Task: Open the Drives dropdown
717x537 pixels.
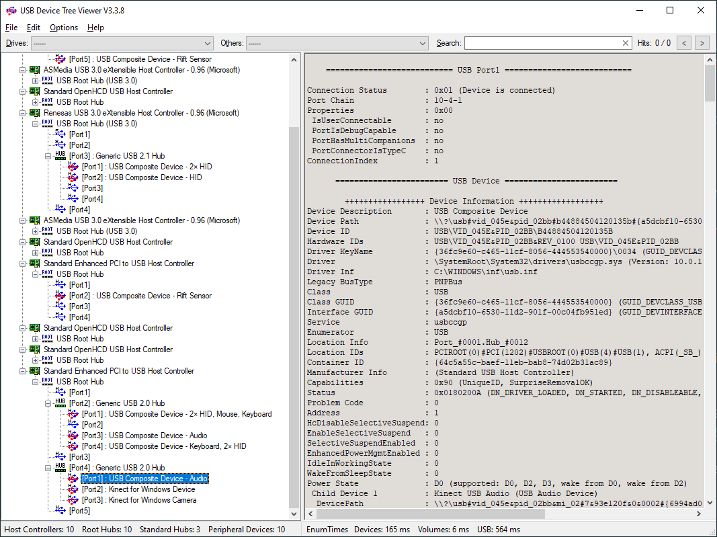Action: click(x=122, y=43)
